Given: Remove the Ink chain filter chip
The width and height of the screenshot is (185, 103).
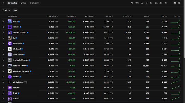Looking at the screenshot, I should click(x=9, y=10).
